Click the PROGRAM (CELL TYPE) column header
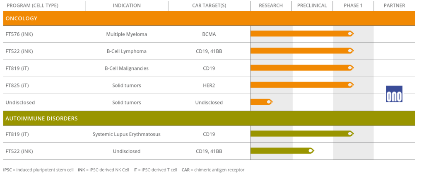 click(33, 6)
